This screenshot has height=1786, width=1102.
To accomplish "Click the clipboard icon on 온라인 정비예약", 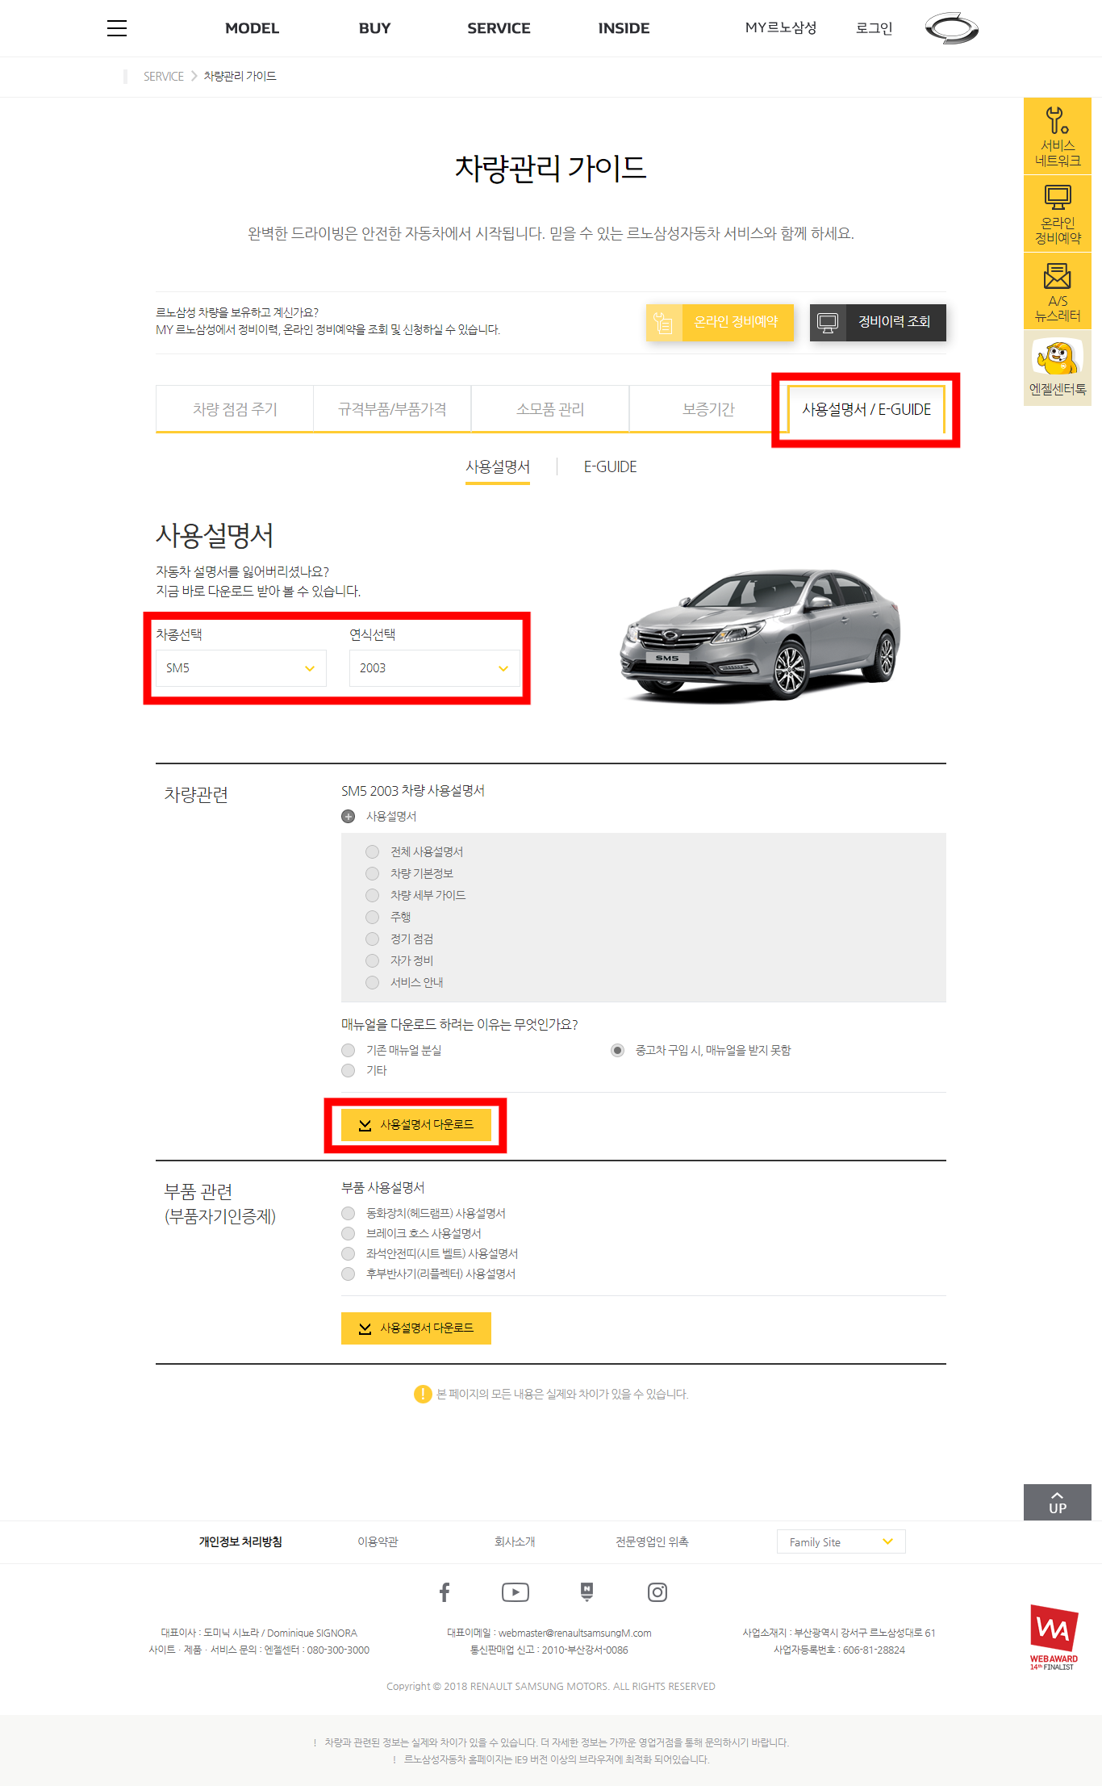I will 664,323.
